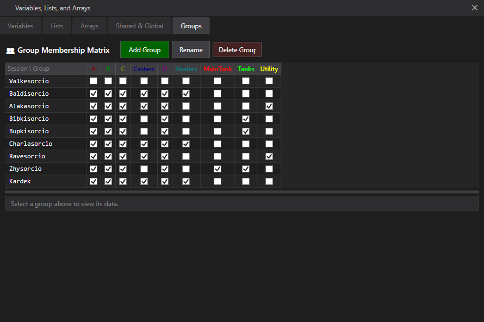
Task: Uncheck Alakasorcio from group C
Action: 123,106
